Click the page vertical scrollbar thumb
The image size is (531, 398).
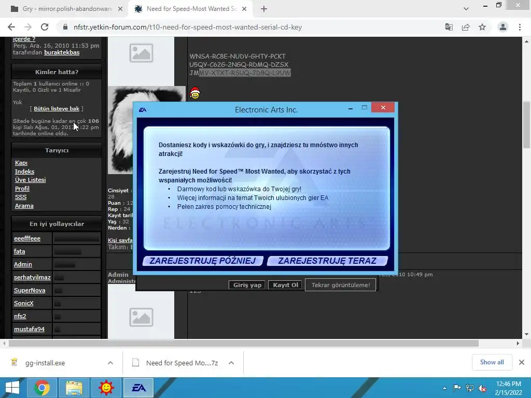pos(526,124)
